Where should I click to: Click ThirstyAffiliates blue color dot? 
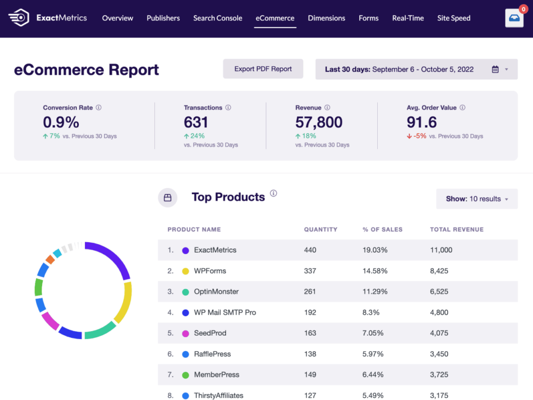(x=186, y=396)
